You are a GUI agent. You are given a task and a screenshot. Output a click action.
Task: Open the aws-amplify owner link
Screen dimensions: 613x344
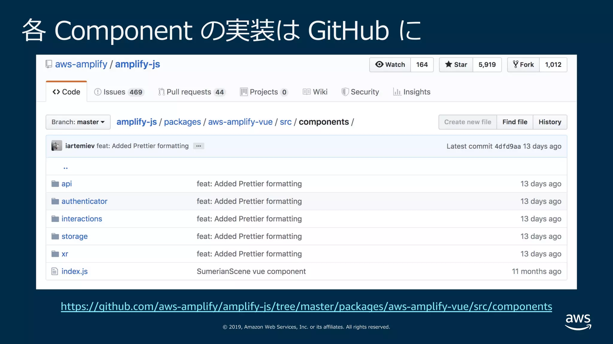tap(81, 64)
